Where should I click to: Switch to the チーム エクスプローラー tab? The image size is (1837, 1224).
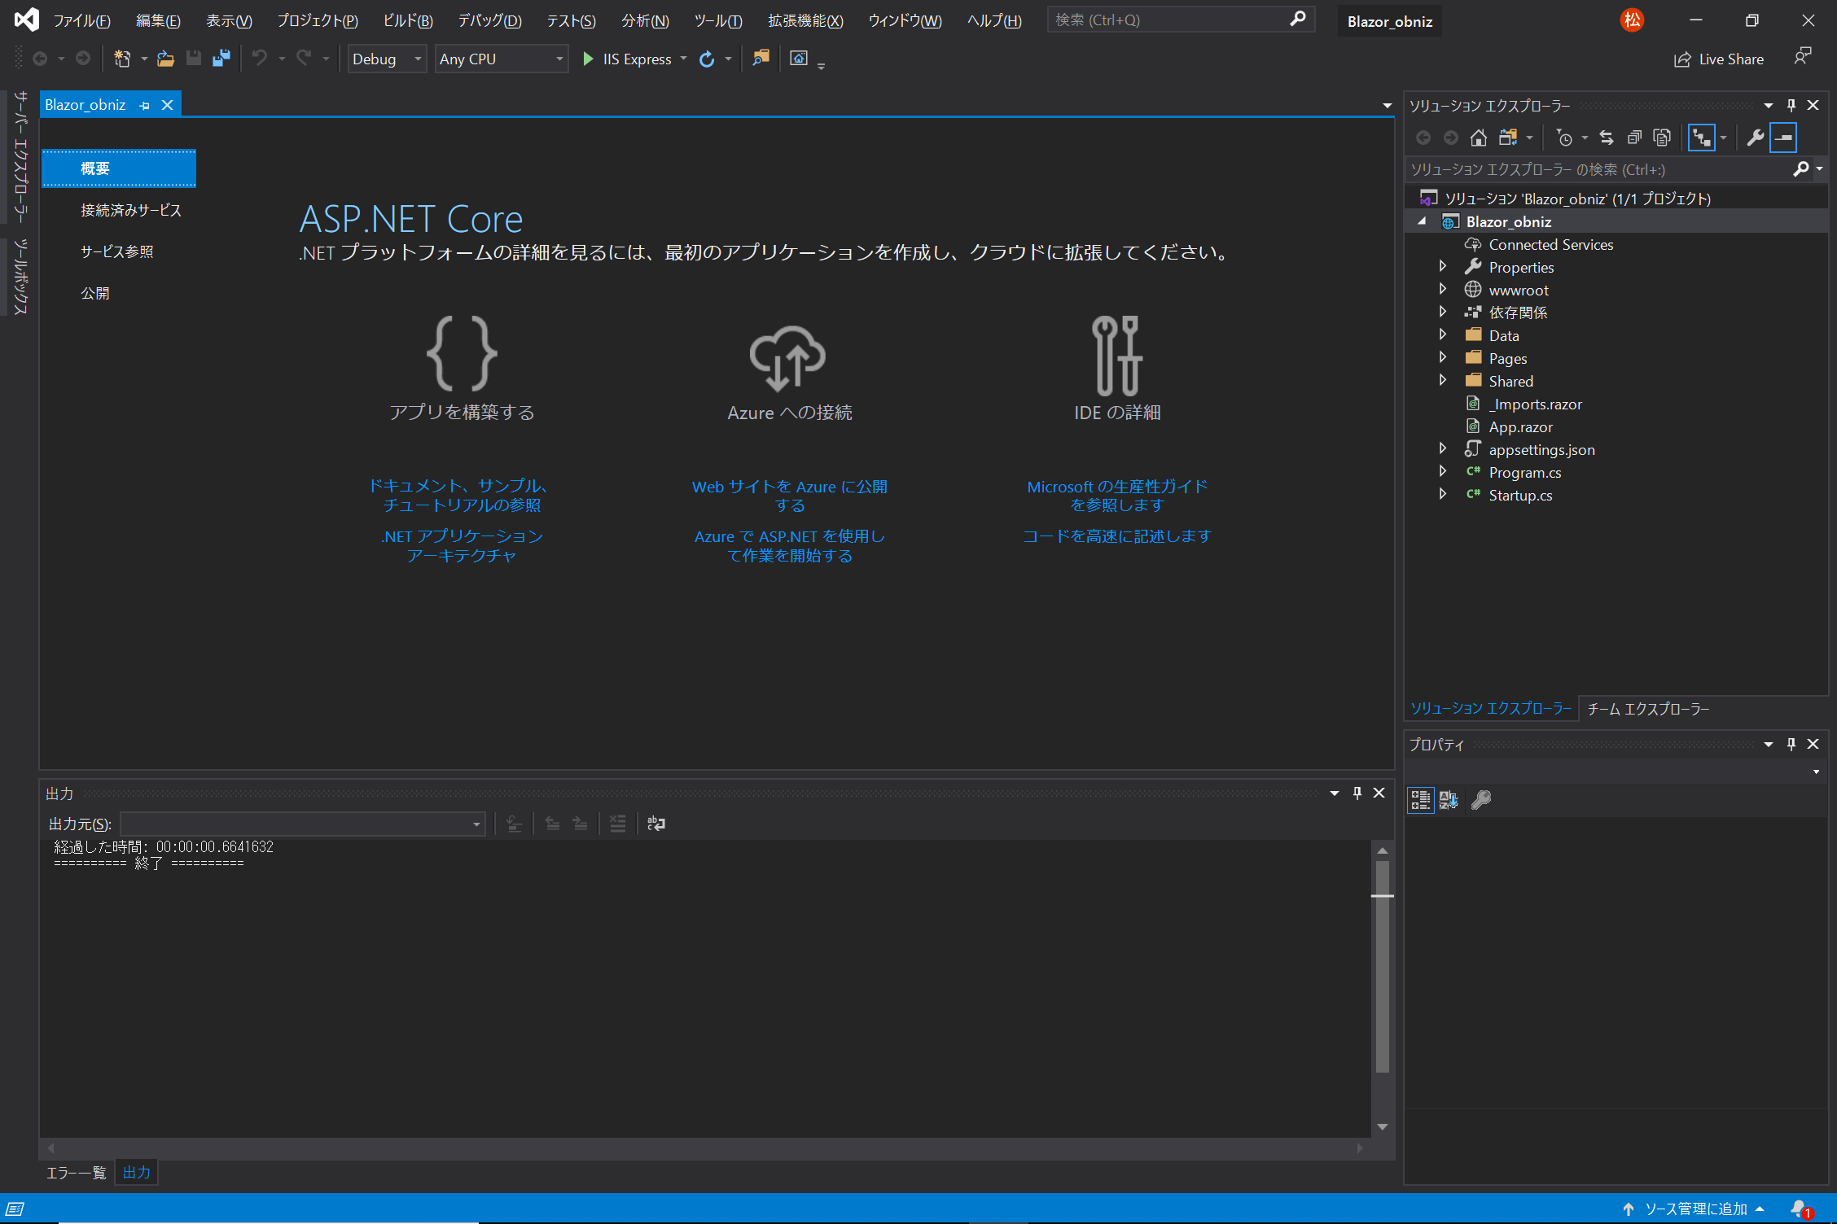tap(1648, 709)
